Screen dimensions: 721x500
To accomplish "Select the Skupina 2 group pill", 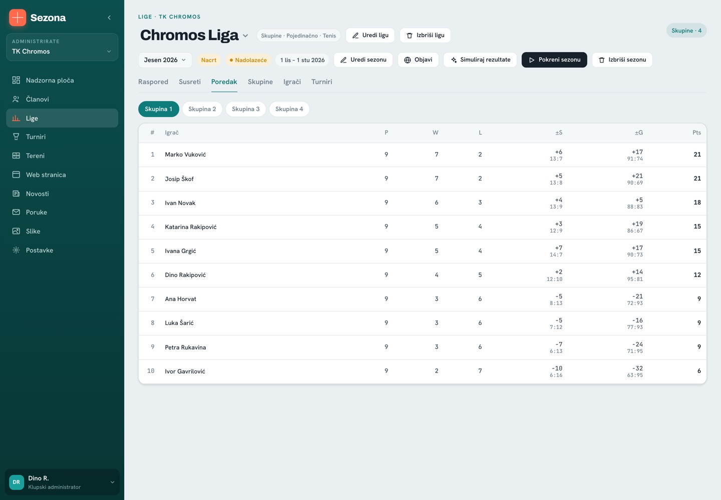I will 202,109.
